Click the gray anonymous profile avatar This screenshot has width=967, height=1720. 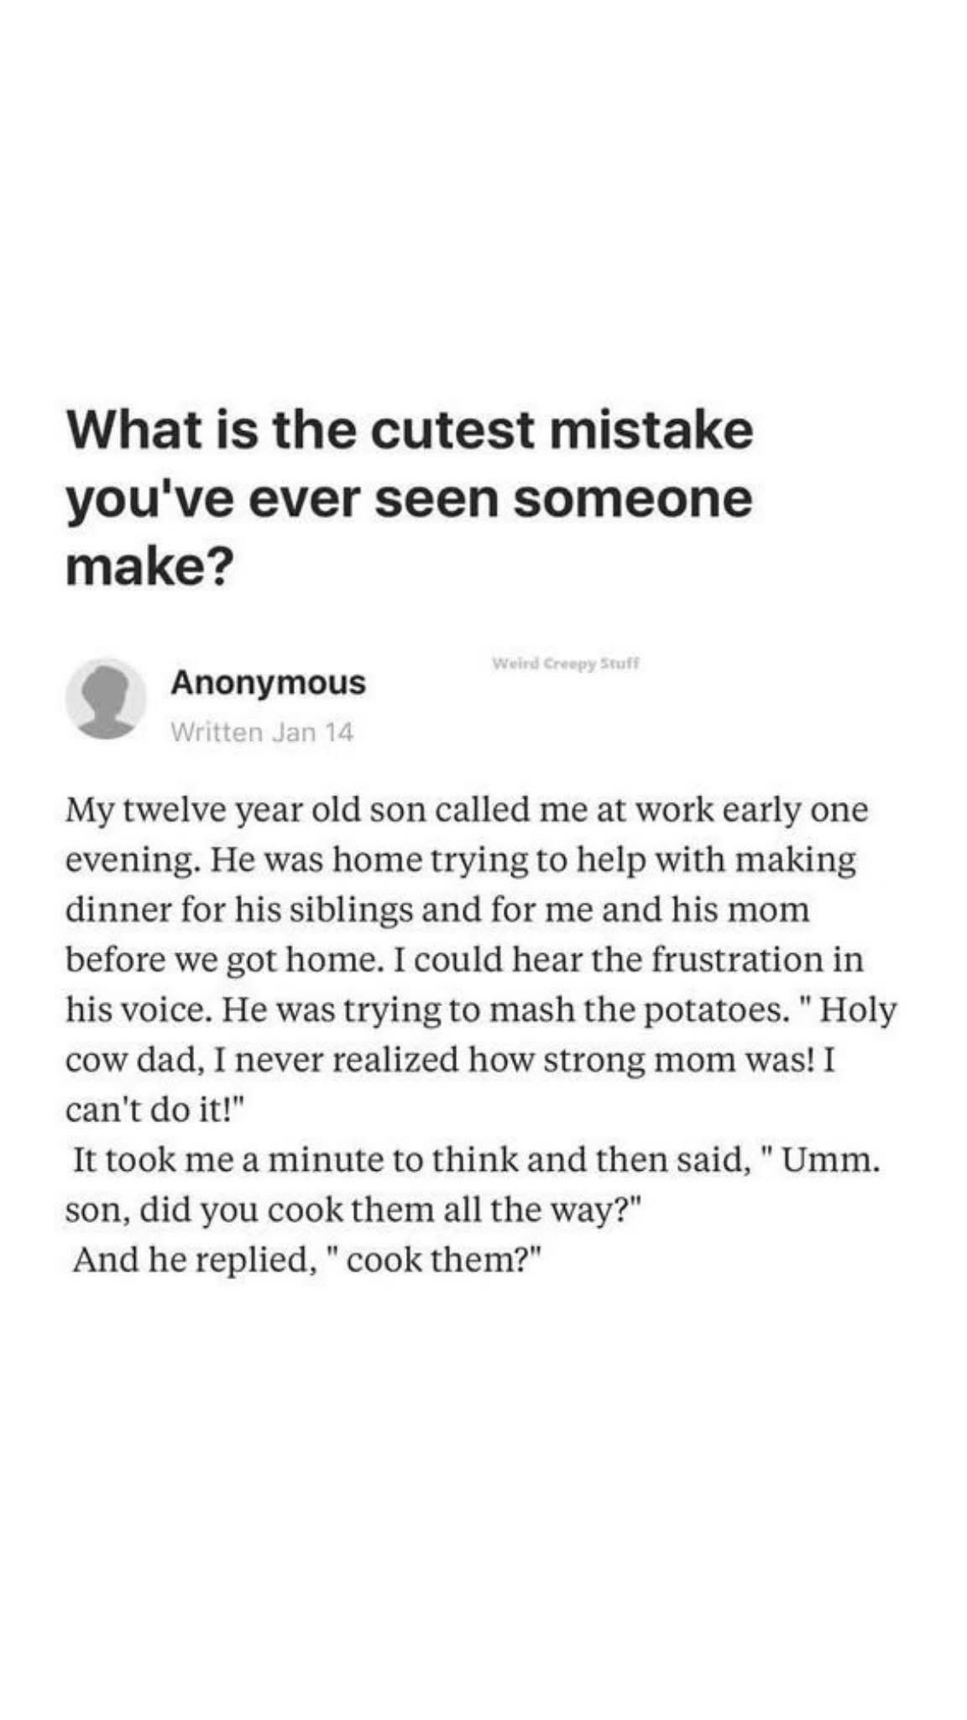pyautogui.click(x=106, y=698)
